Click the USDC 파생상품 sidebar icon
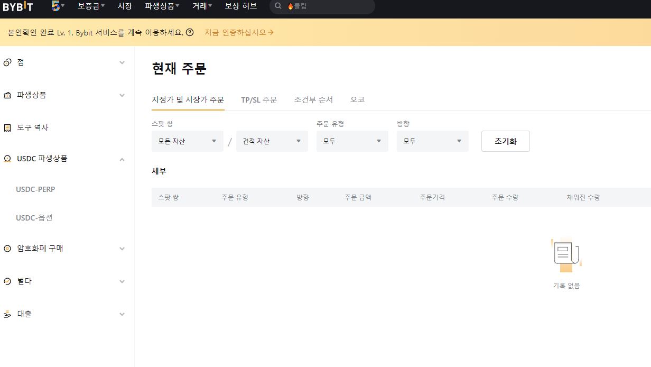Image resolution: width=651 pixels, height=367 pixels. 7,159
